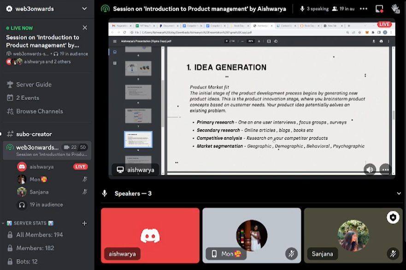Open the slide 5 thumbnail in PDF sidebar
This screenshot has width=406, height=270.
click(138, 68)
